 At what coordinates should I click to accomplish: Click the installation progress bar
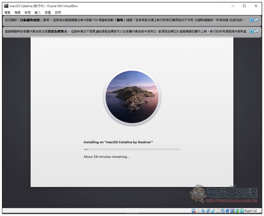coord(132,149)
